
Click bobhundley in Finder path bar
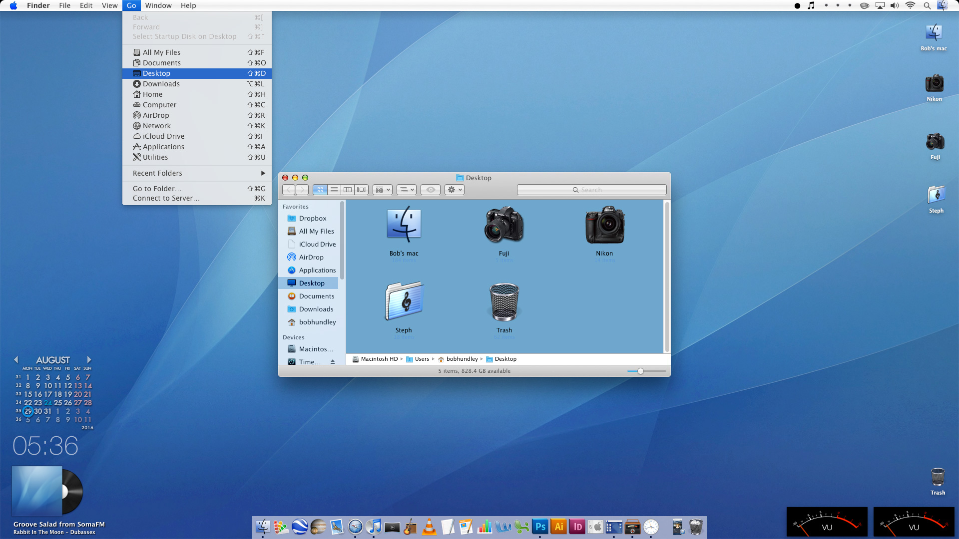[458, 359]
